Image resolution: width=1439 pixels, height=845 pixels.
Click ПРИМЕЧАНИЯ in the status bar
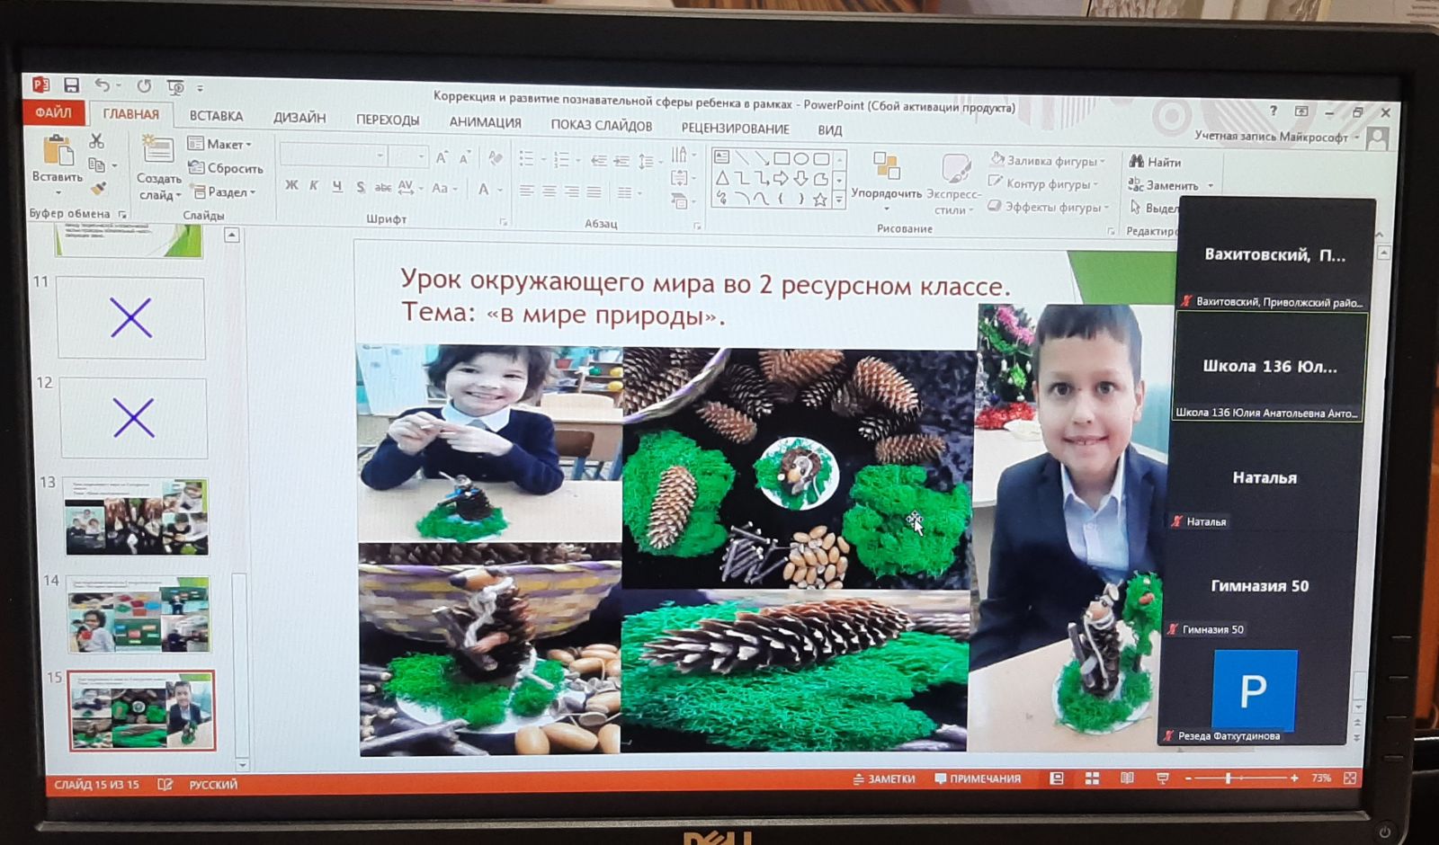978,778
